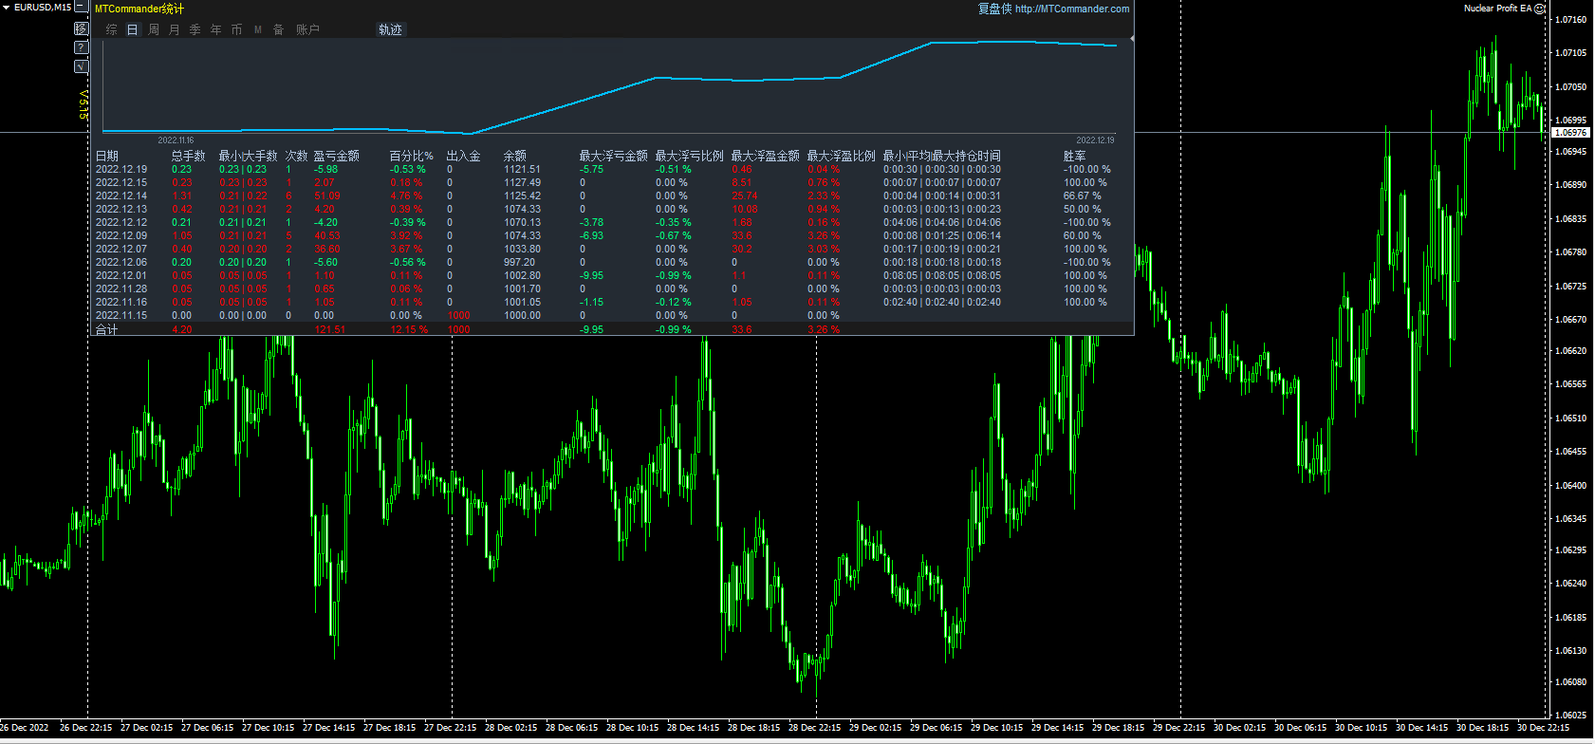Select the '周' weekly tab

coord(154,30)
